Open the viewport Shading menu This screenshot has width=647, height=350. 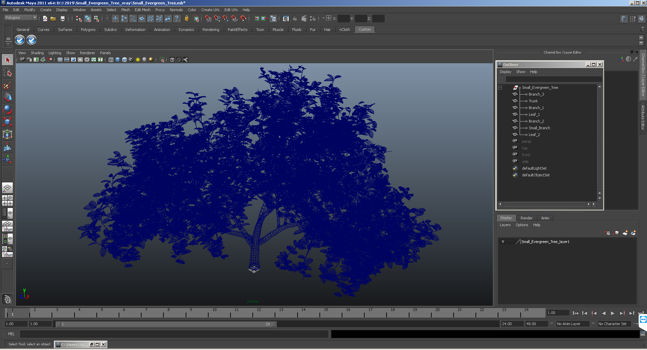coord(37,53)
